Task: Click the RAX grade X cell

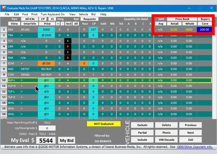Action: click(x=68, y=58)
